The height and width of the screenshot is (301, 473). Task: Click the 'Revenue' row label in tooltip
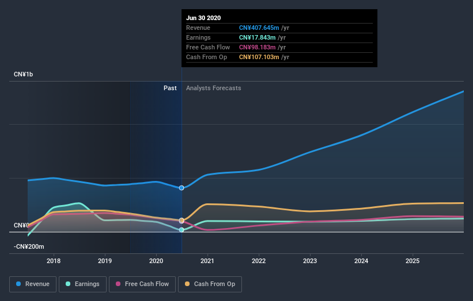(198, 28)
